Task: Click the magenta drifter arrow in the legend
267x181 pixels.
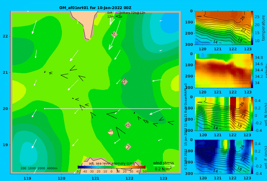Action: pos(118,13)
